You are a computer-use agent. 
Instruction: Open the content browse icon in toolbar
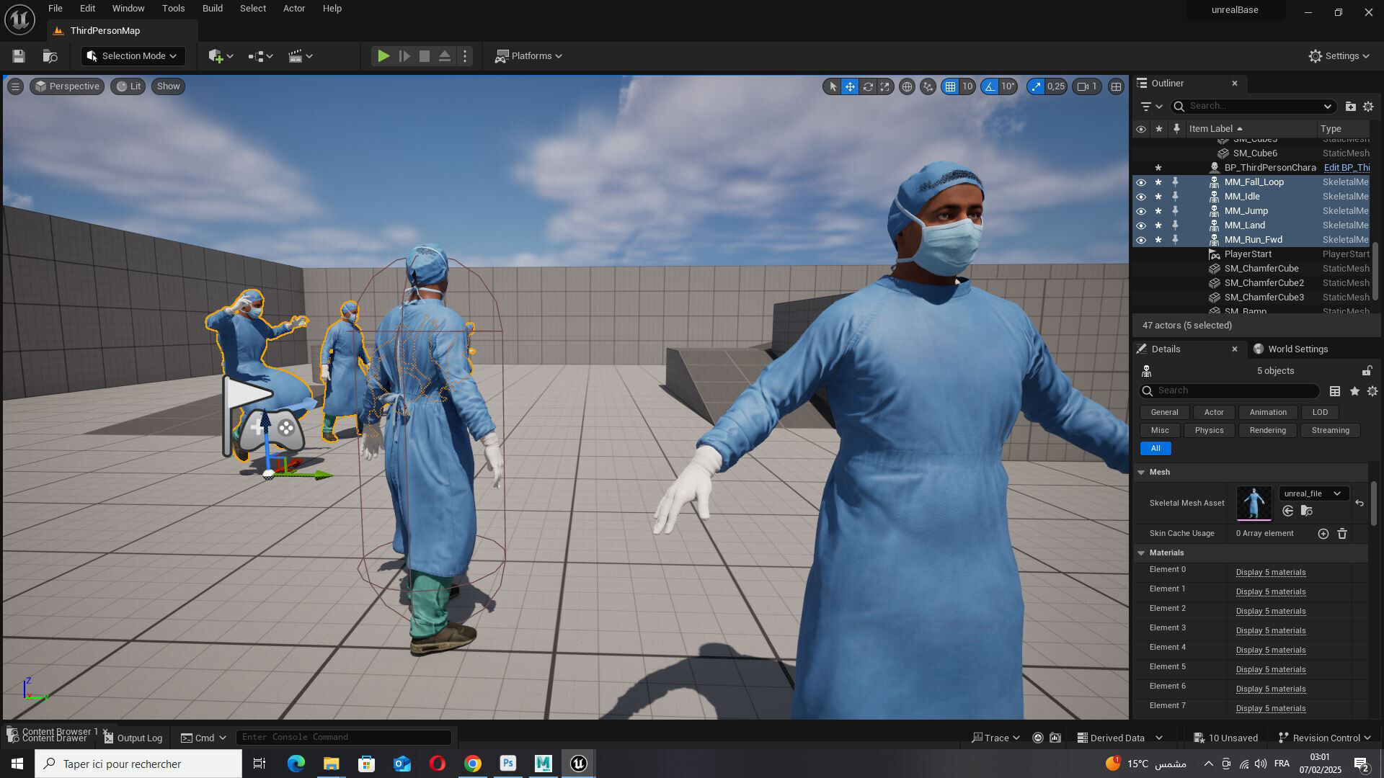50,56
